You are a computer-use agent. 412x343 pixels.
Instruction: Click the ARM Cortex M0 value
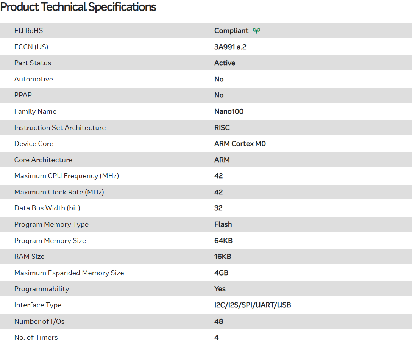(240, 144)
